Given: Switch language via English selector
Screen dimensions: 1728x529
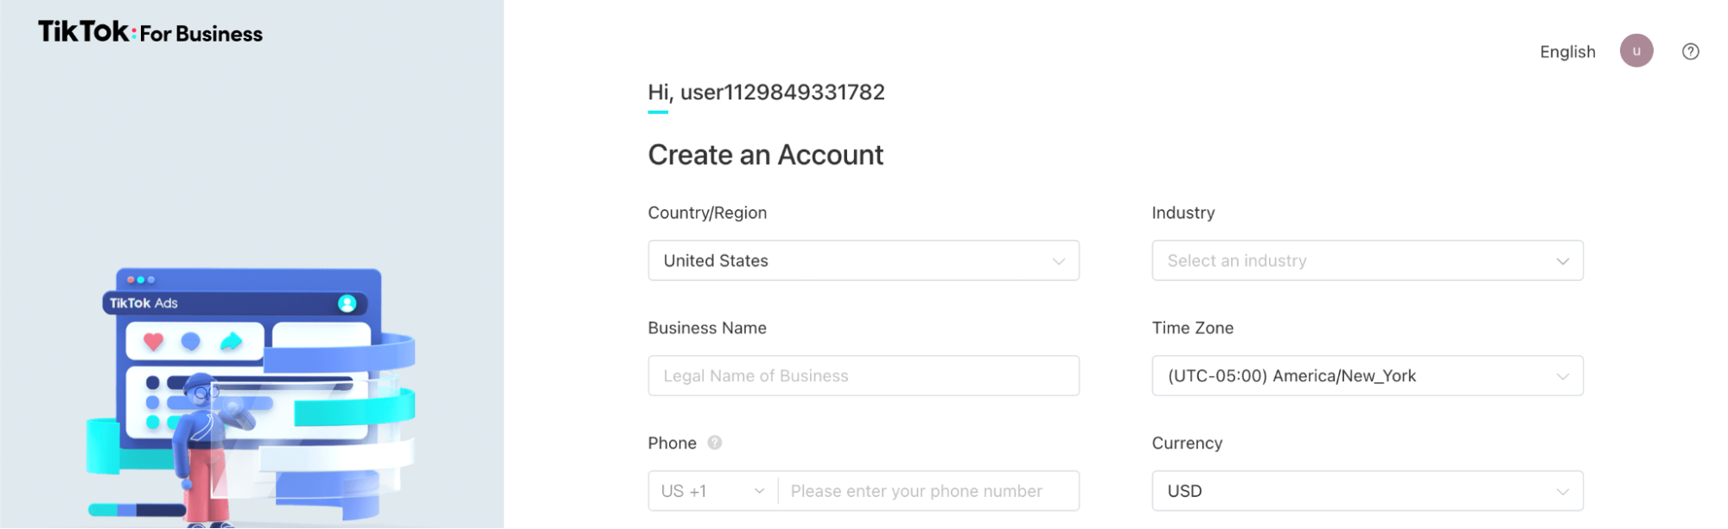Looking at the screenshot, I should 1567,52.
